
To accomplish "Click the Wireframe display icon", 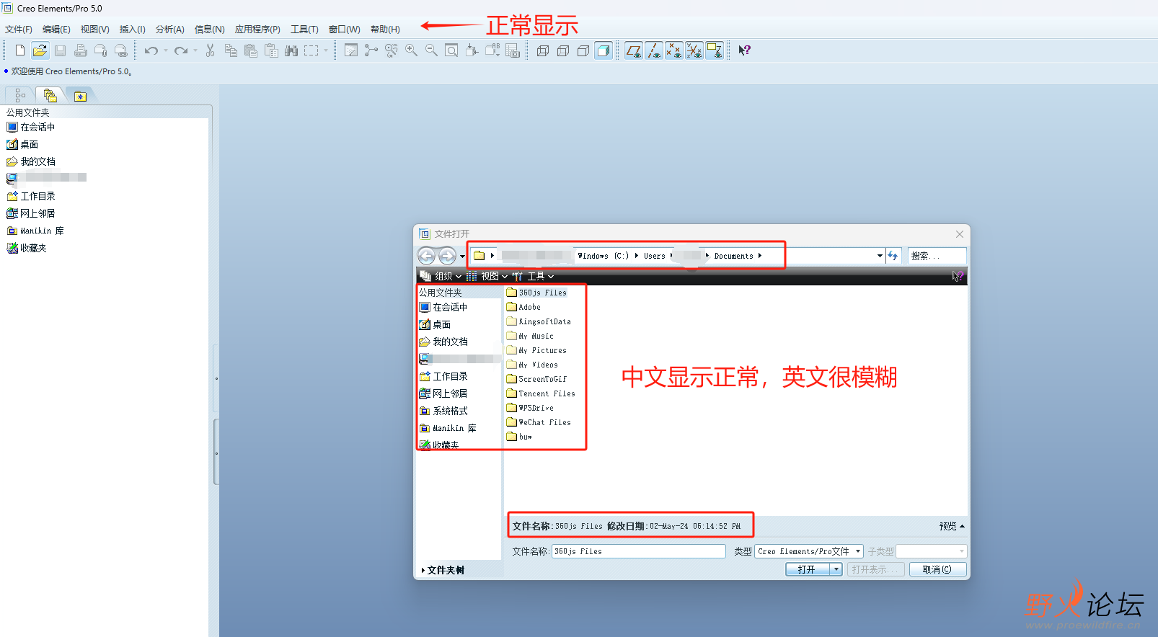I will (x=543, y=50).
